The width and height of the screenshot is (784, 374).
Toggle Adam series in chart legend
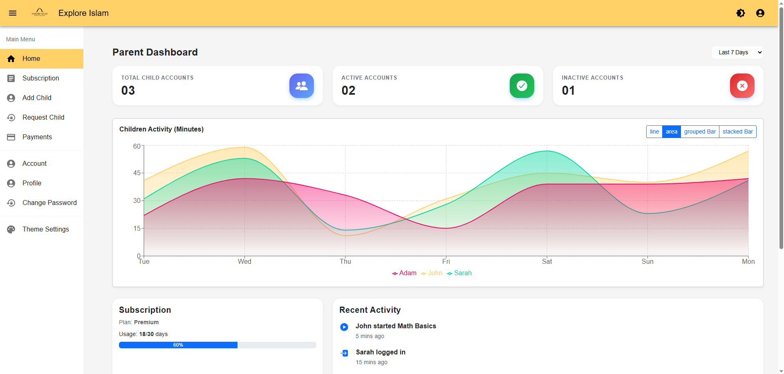[x=404, y=273]
